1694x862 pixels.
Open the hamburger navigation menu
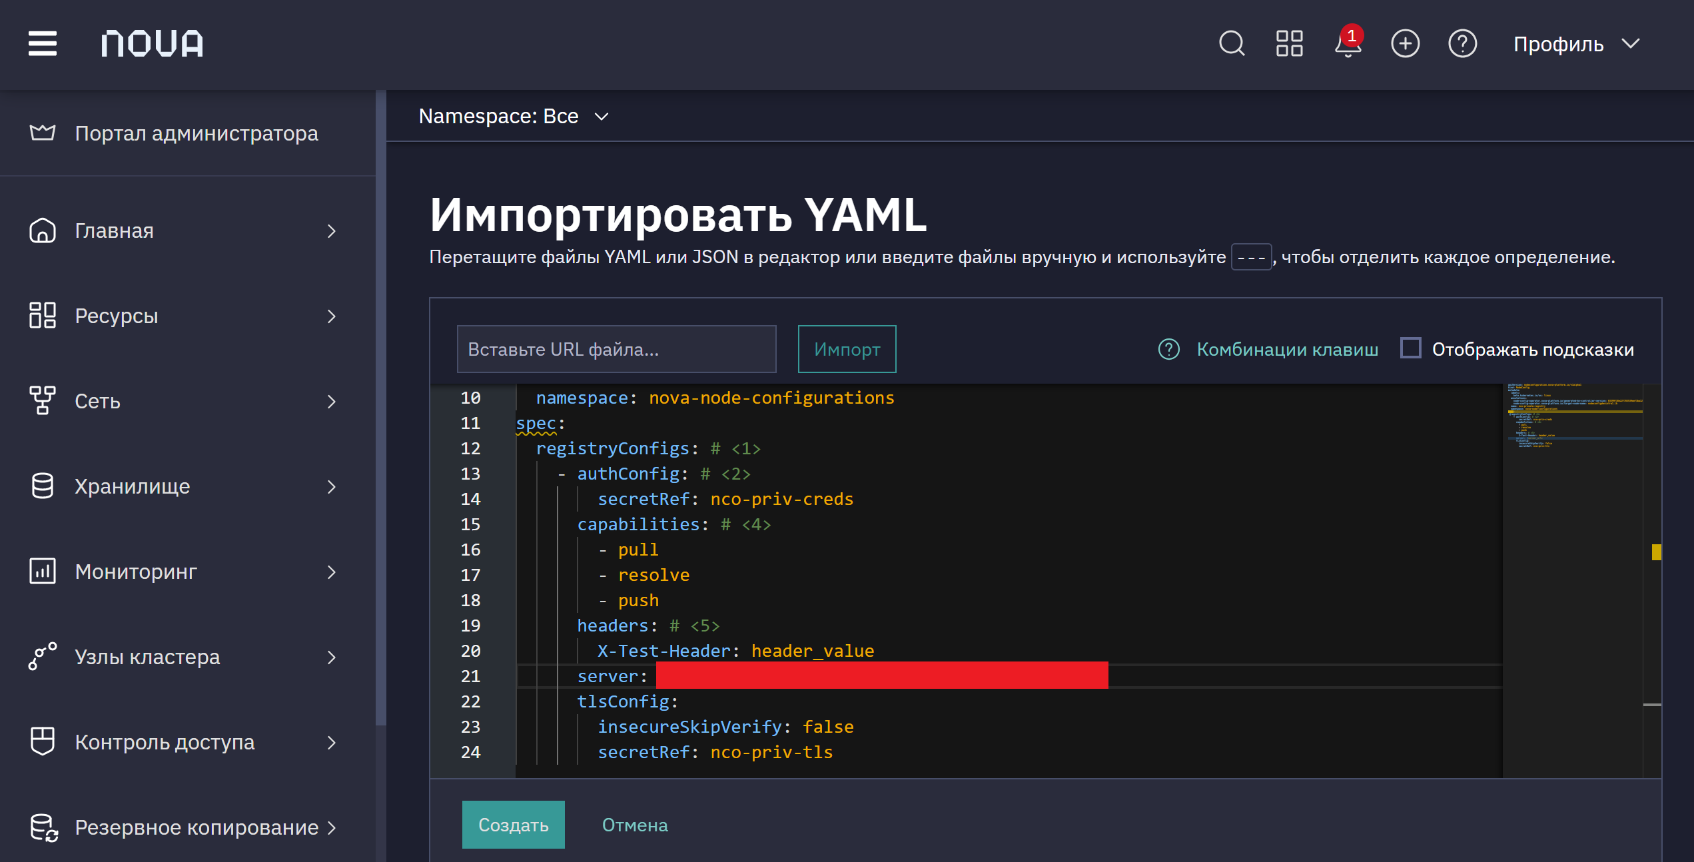(x=43, y=44)
